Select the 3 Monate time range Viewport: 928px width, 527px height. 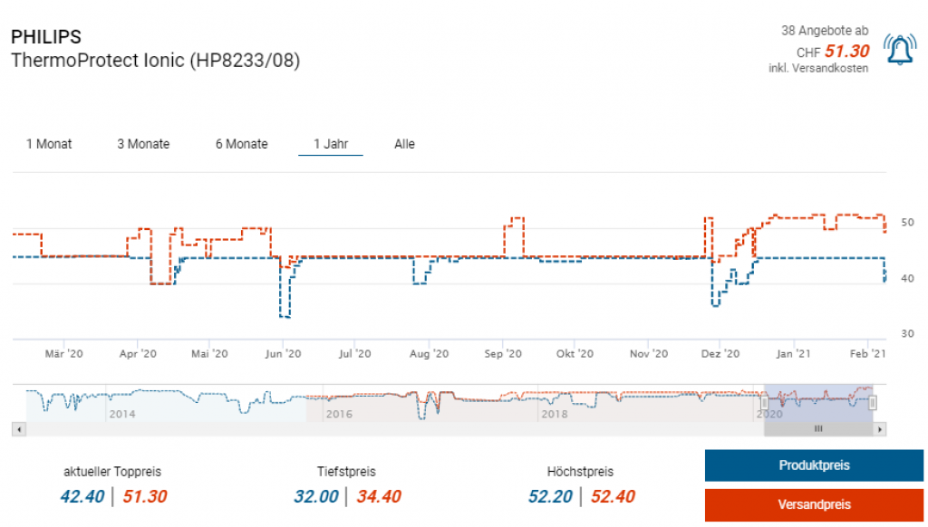click(143, 144)
